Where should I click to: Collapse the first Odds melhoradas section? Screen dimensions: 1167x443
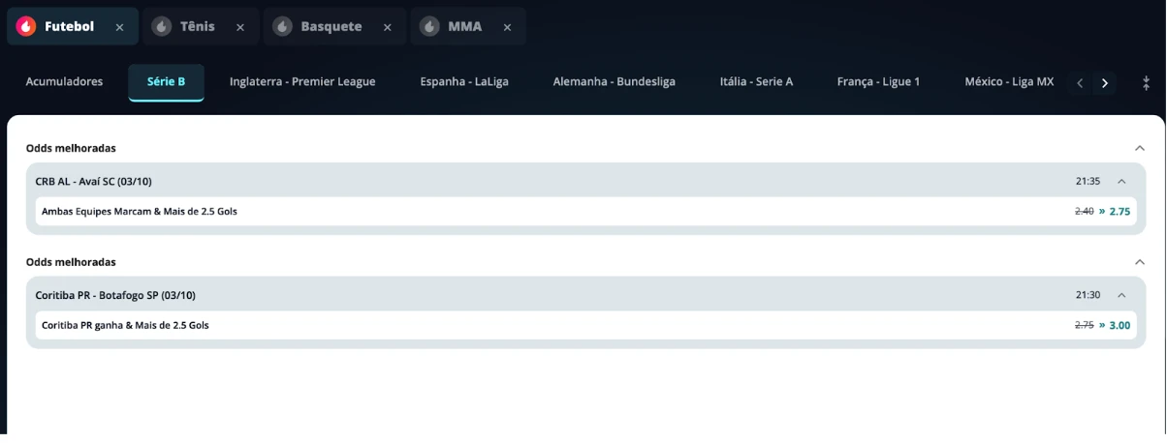(x=1140, y=148)
